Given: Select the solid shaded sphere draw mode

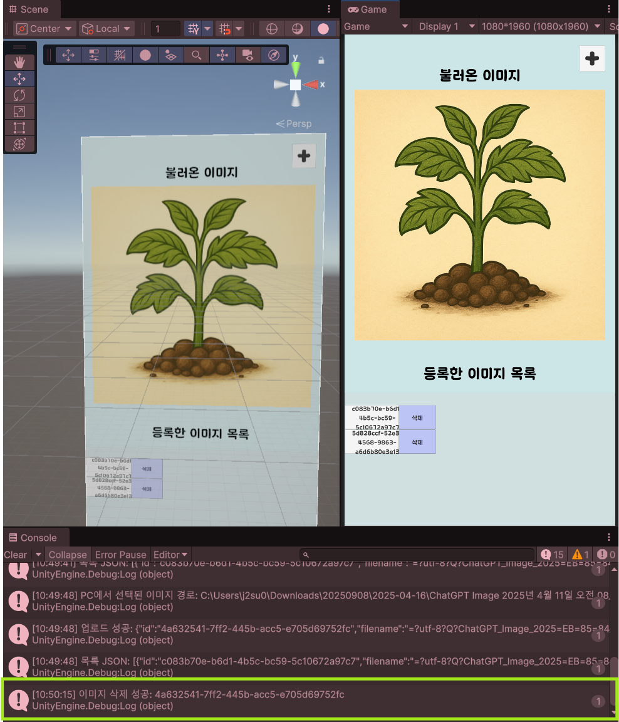Looking at the screenshot, I should coord(323,29).
